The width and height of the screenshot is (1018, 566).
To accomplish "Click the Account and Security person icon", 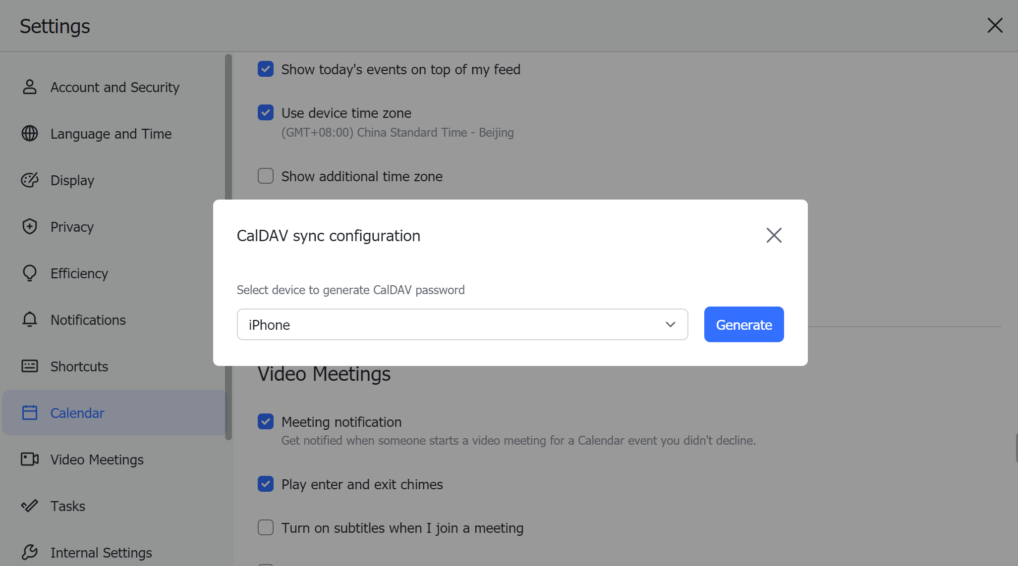I will point(30,87).
